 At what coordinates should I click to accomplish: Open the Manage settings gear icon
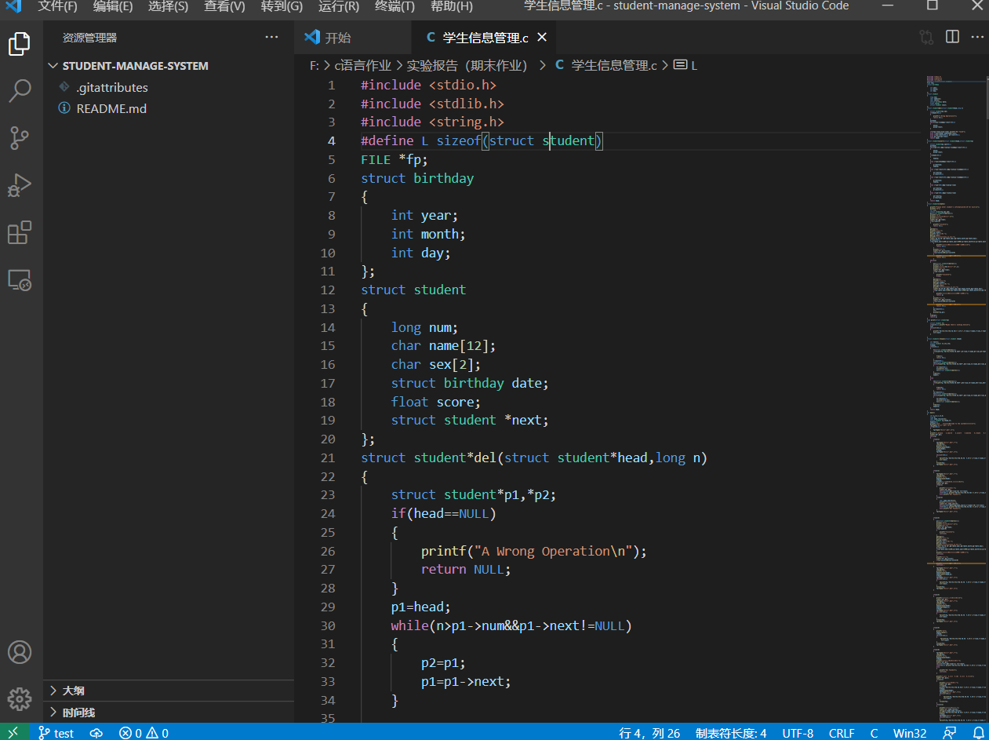20,698
